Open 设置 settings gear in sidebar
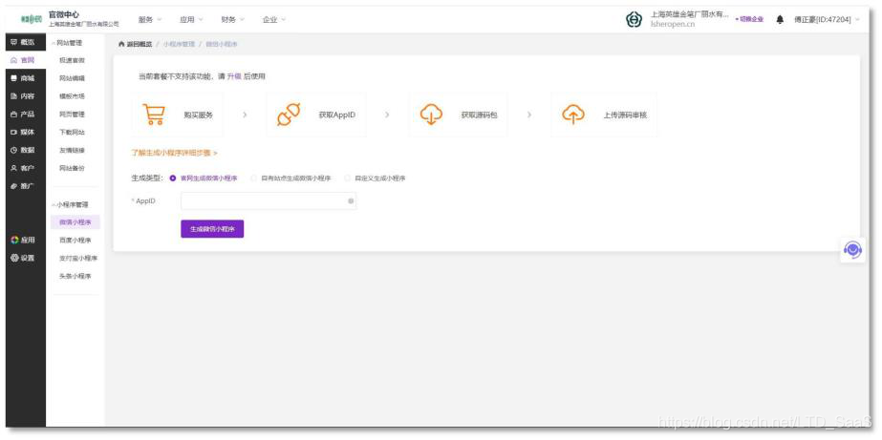 point(23,258)
